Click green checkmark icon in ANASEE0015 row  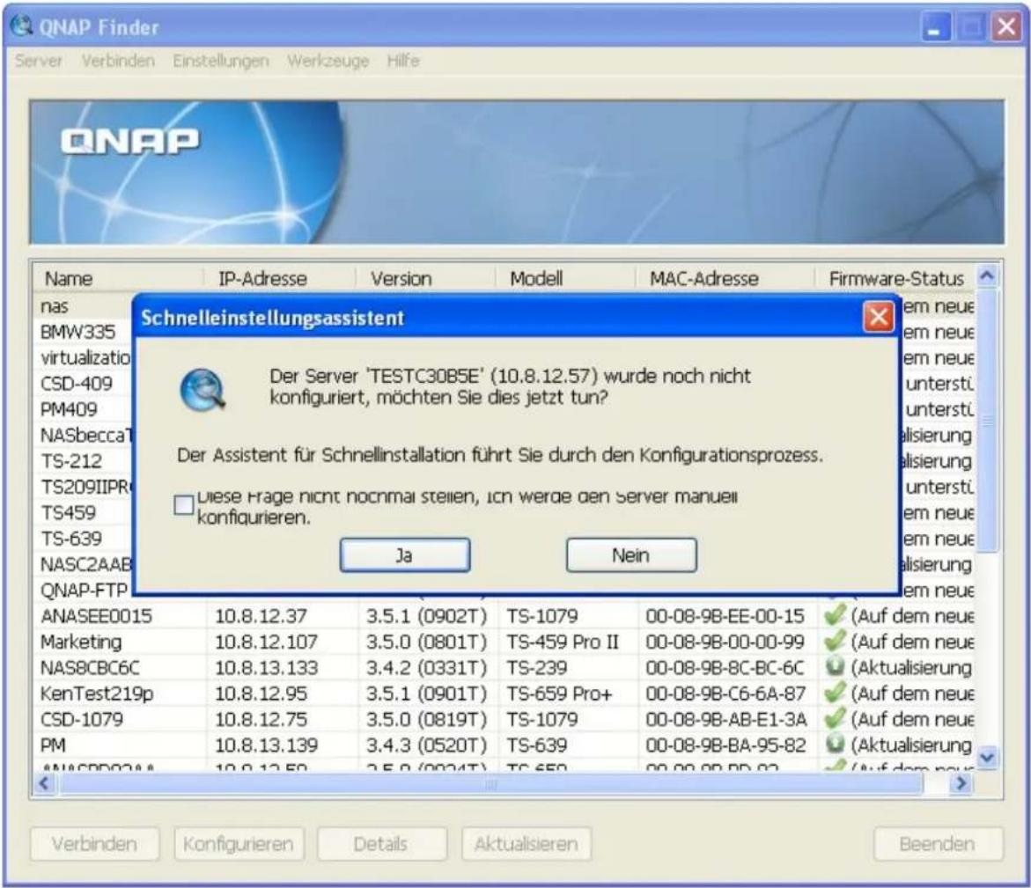[x=835, y=615]
